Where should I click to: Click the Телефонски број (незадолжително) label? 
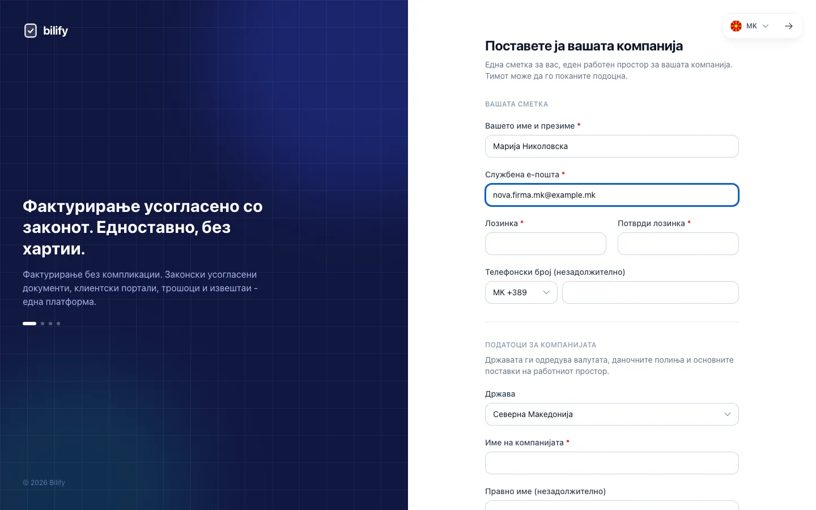555,272
